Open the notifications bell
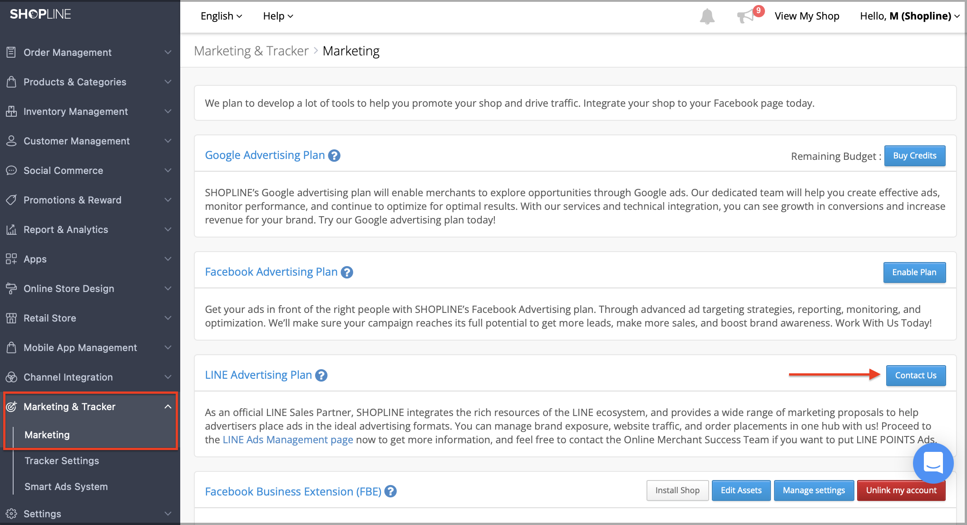The image size is (967, 525). coord(707,16)
